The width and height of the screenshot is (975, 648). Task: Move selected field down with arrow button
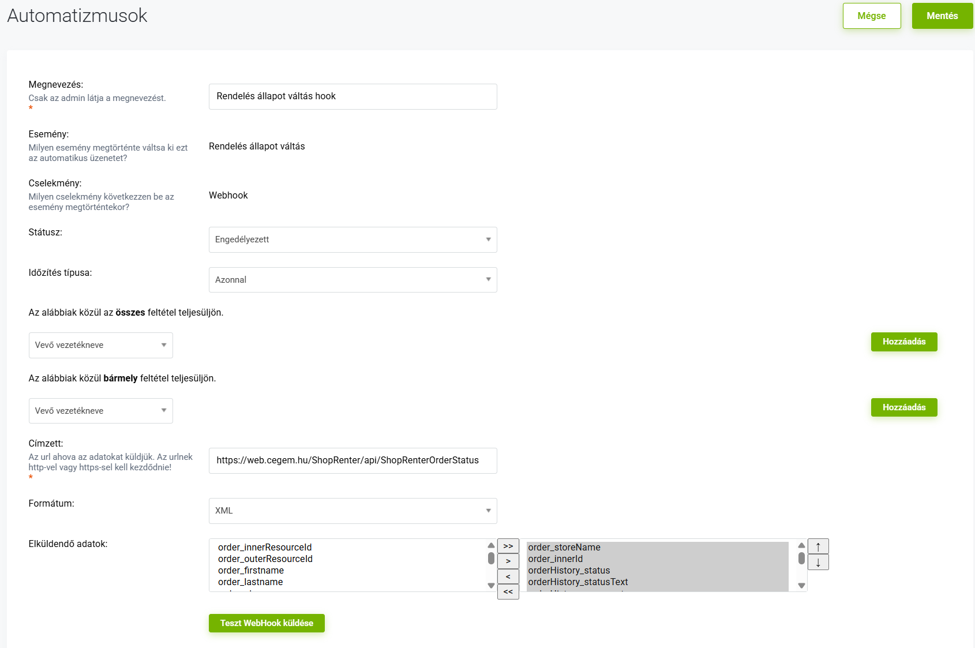pyautogui.click(x=818, y=562)
